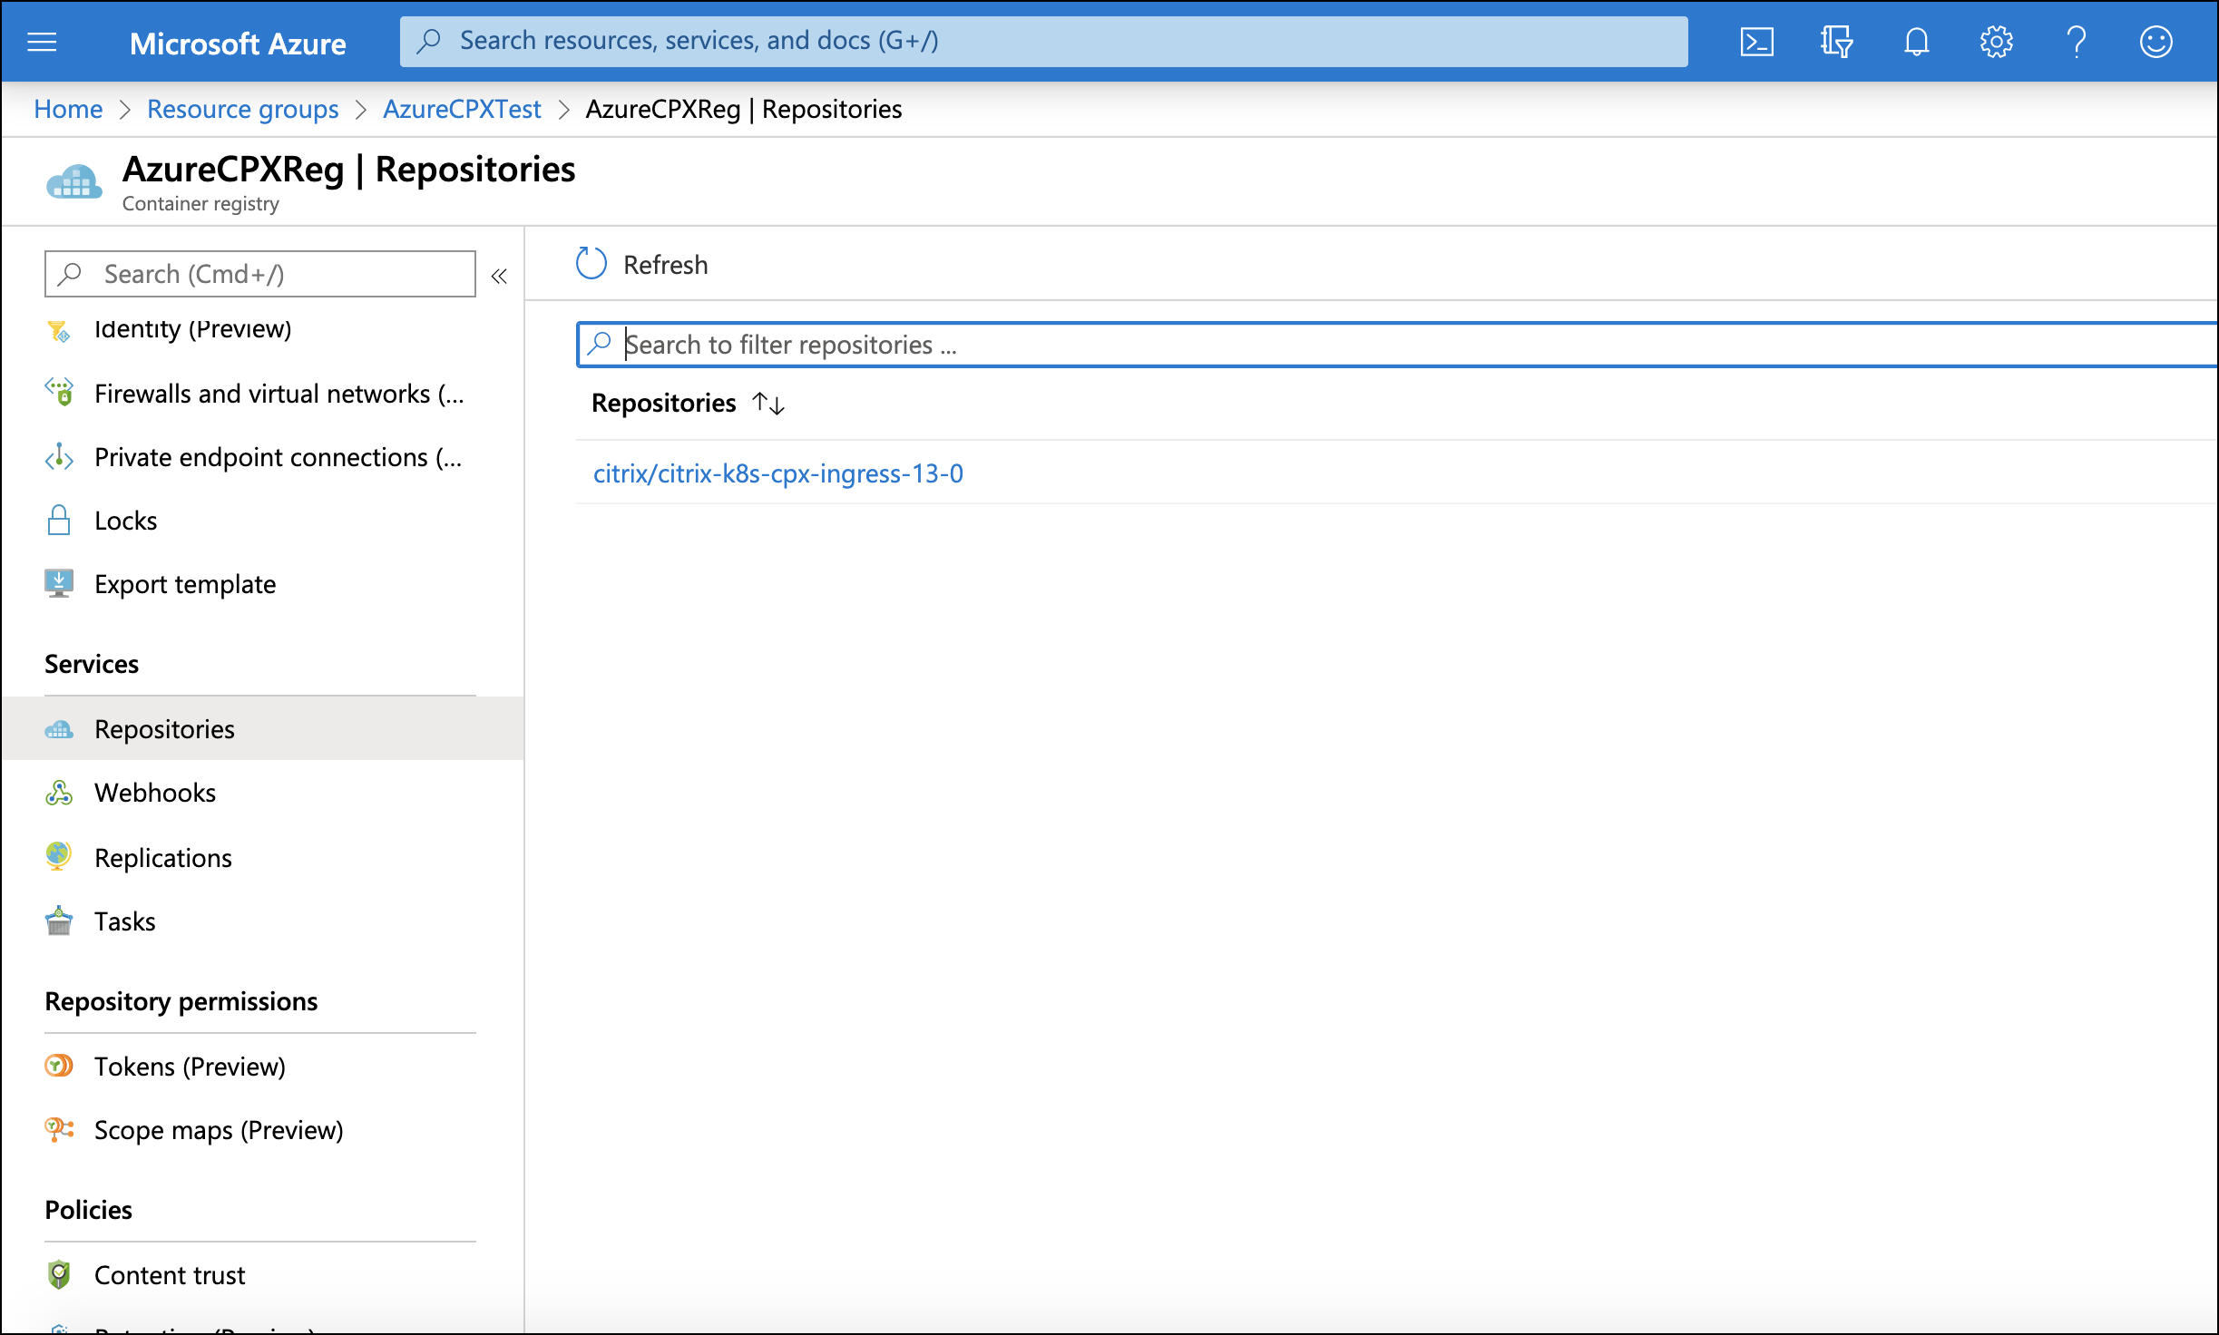Click the Tasks icon
Image resolution: width=2219 pixels, height=1335 pixels.
pos(59,921)
